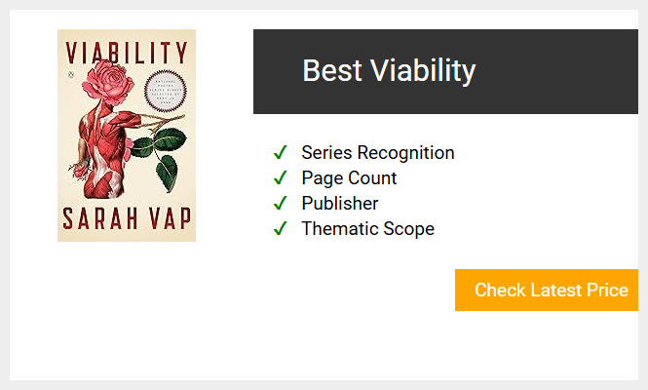The width and height of the screenshot is (648, 390).
Task: Click the round award seal on the cover
Action: (166, 91)
